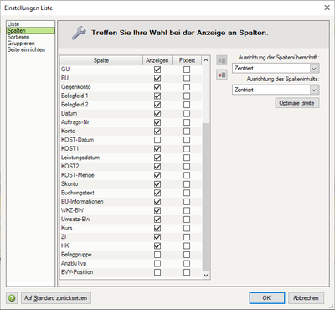Close the Einstellungen Liste dialog
The height and width of the screenshot is (310, 335).
coord(327,8)
